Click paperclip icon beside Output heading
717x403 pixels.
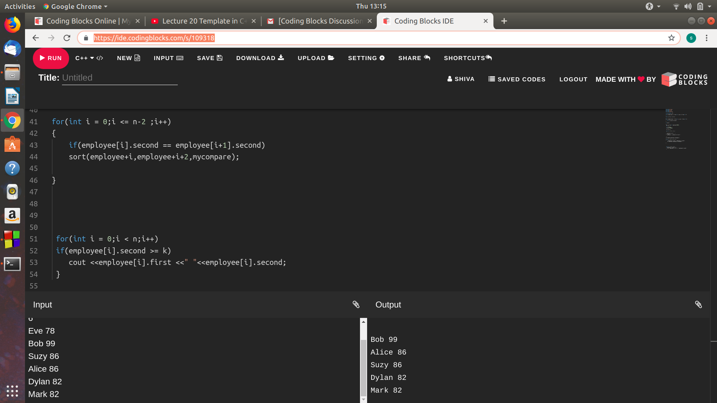[698, 305]
